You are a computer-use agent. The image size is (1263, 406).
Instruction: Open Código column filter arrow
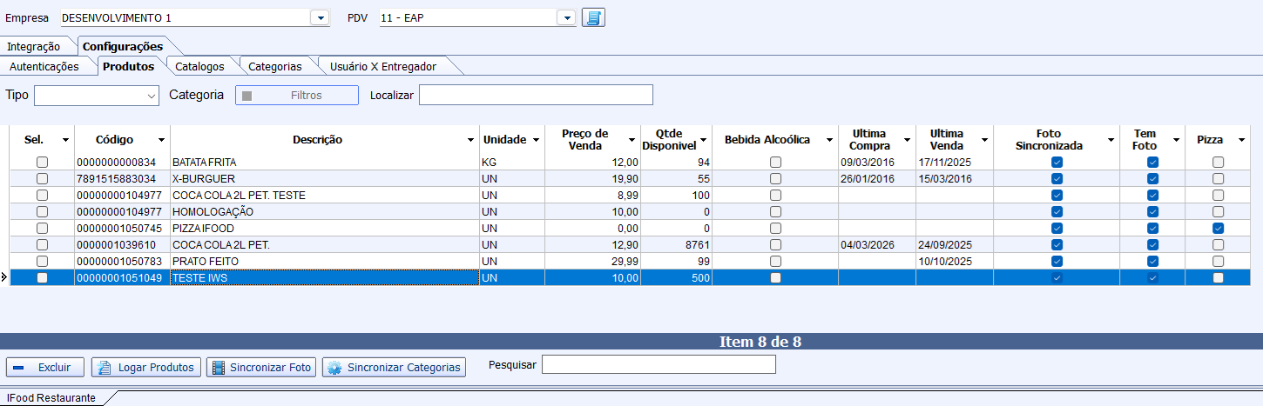tap(161, 141)
